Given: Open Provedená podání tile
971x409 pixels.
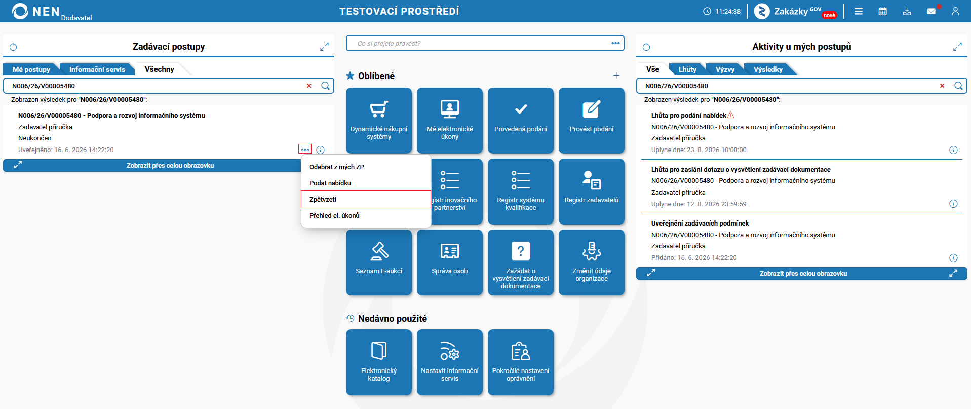Looking at the screenshot, I should [x=521, y=121].
